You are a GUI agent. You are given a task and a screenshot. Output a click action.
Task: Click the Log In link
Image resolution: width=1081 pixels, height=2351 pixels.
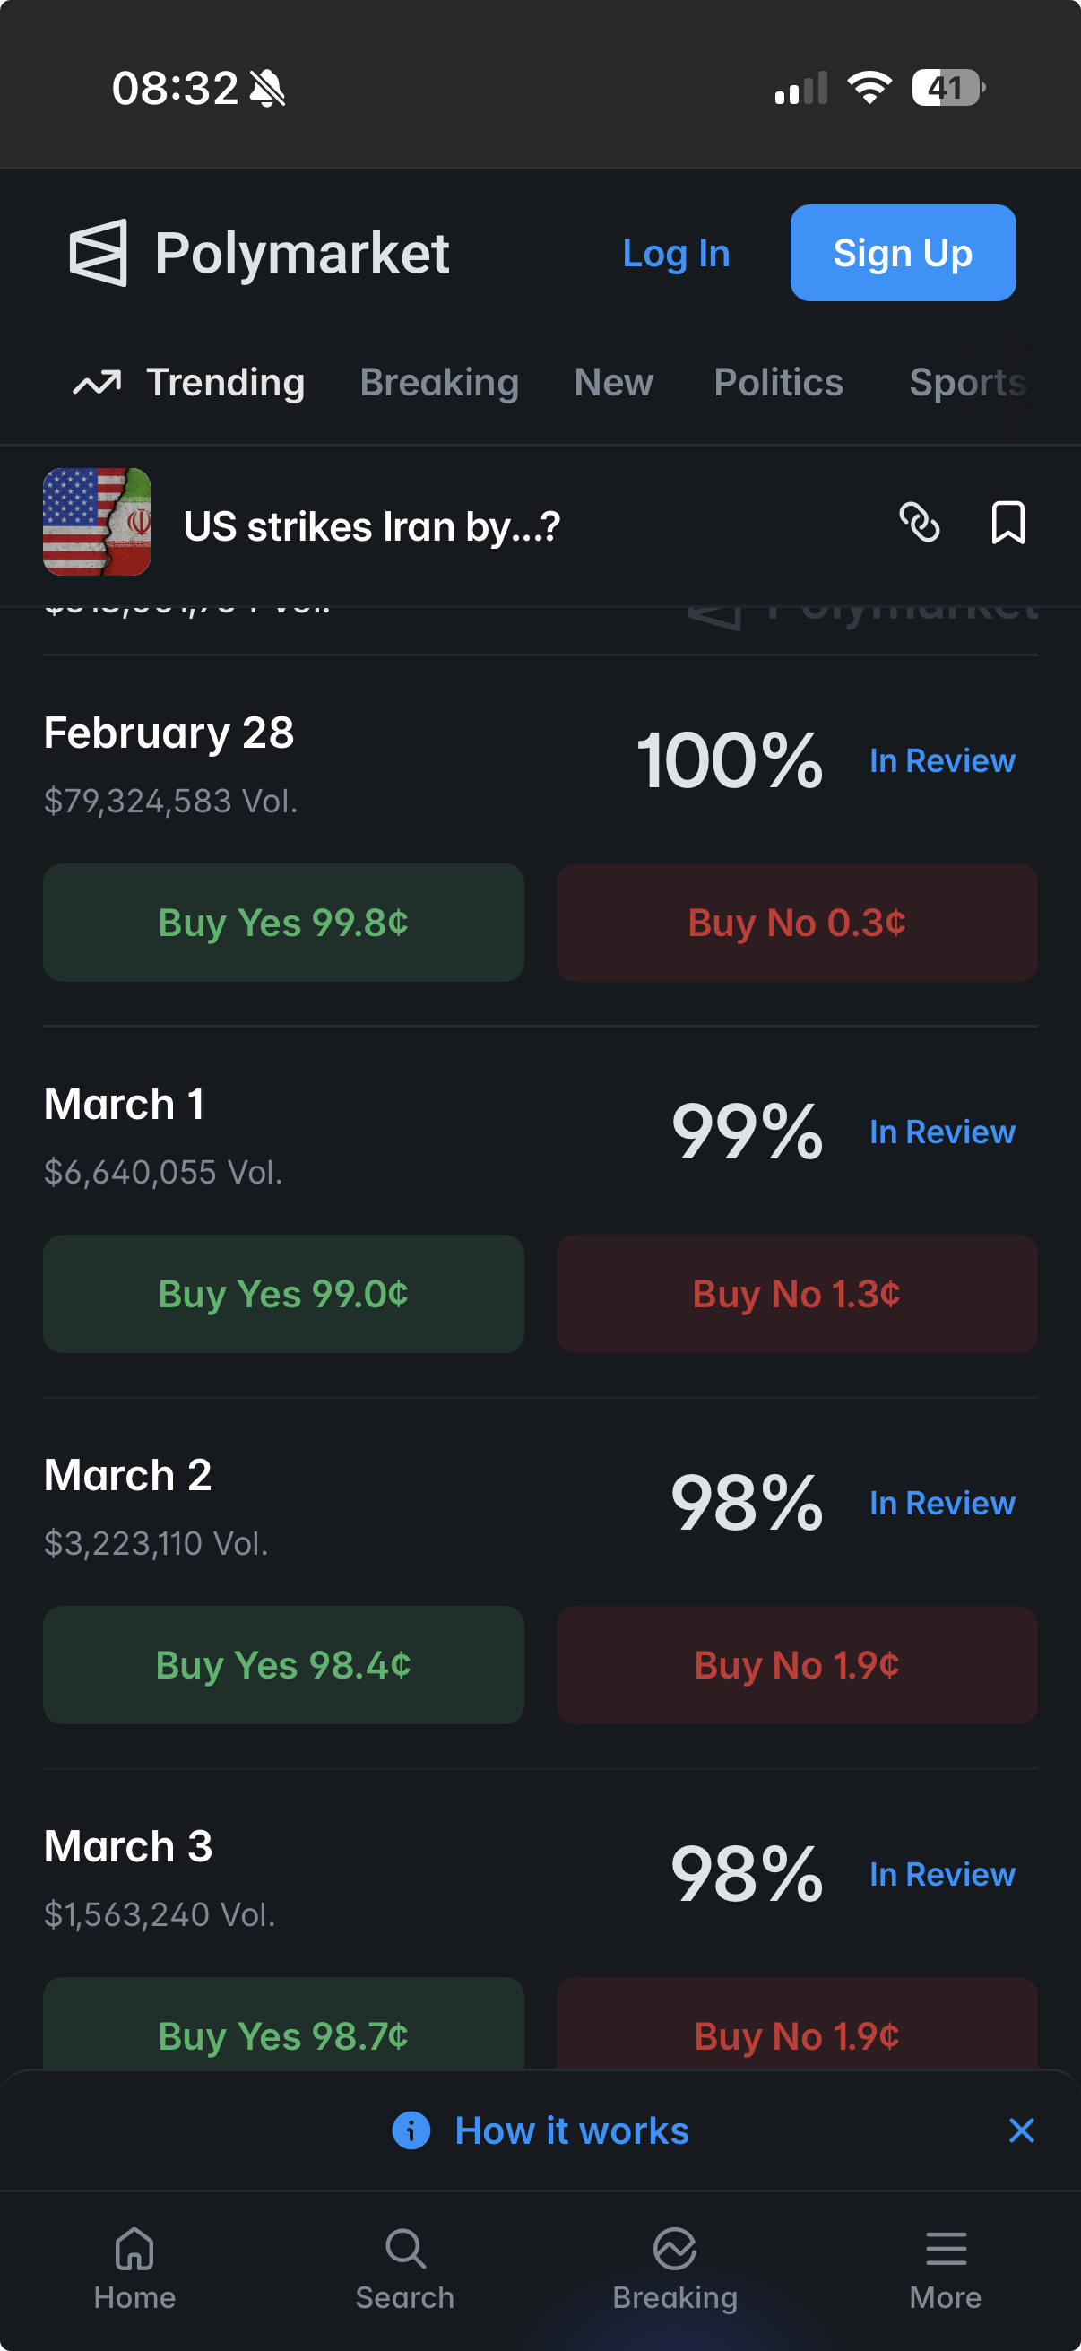(x=676, y=254)
